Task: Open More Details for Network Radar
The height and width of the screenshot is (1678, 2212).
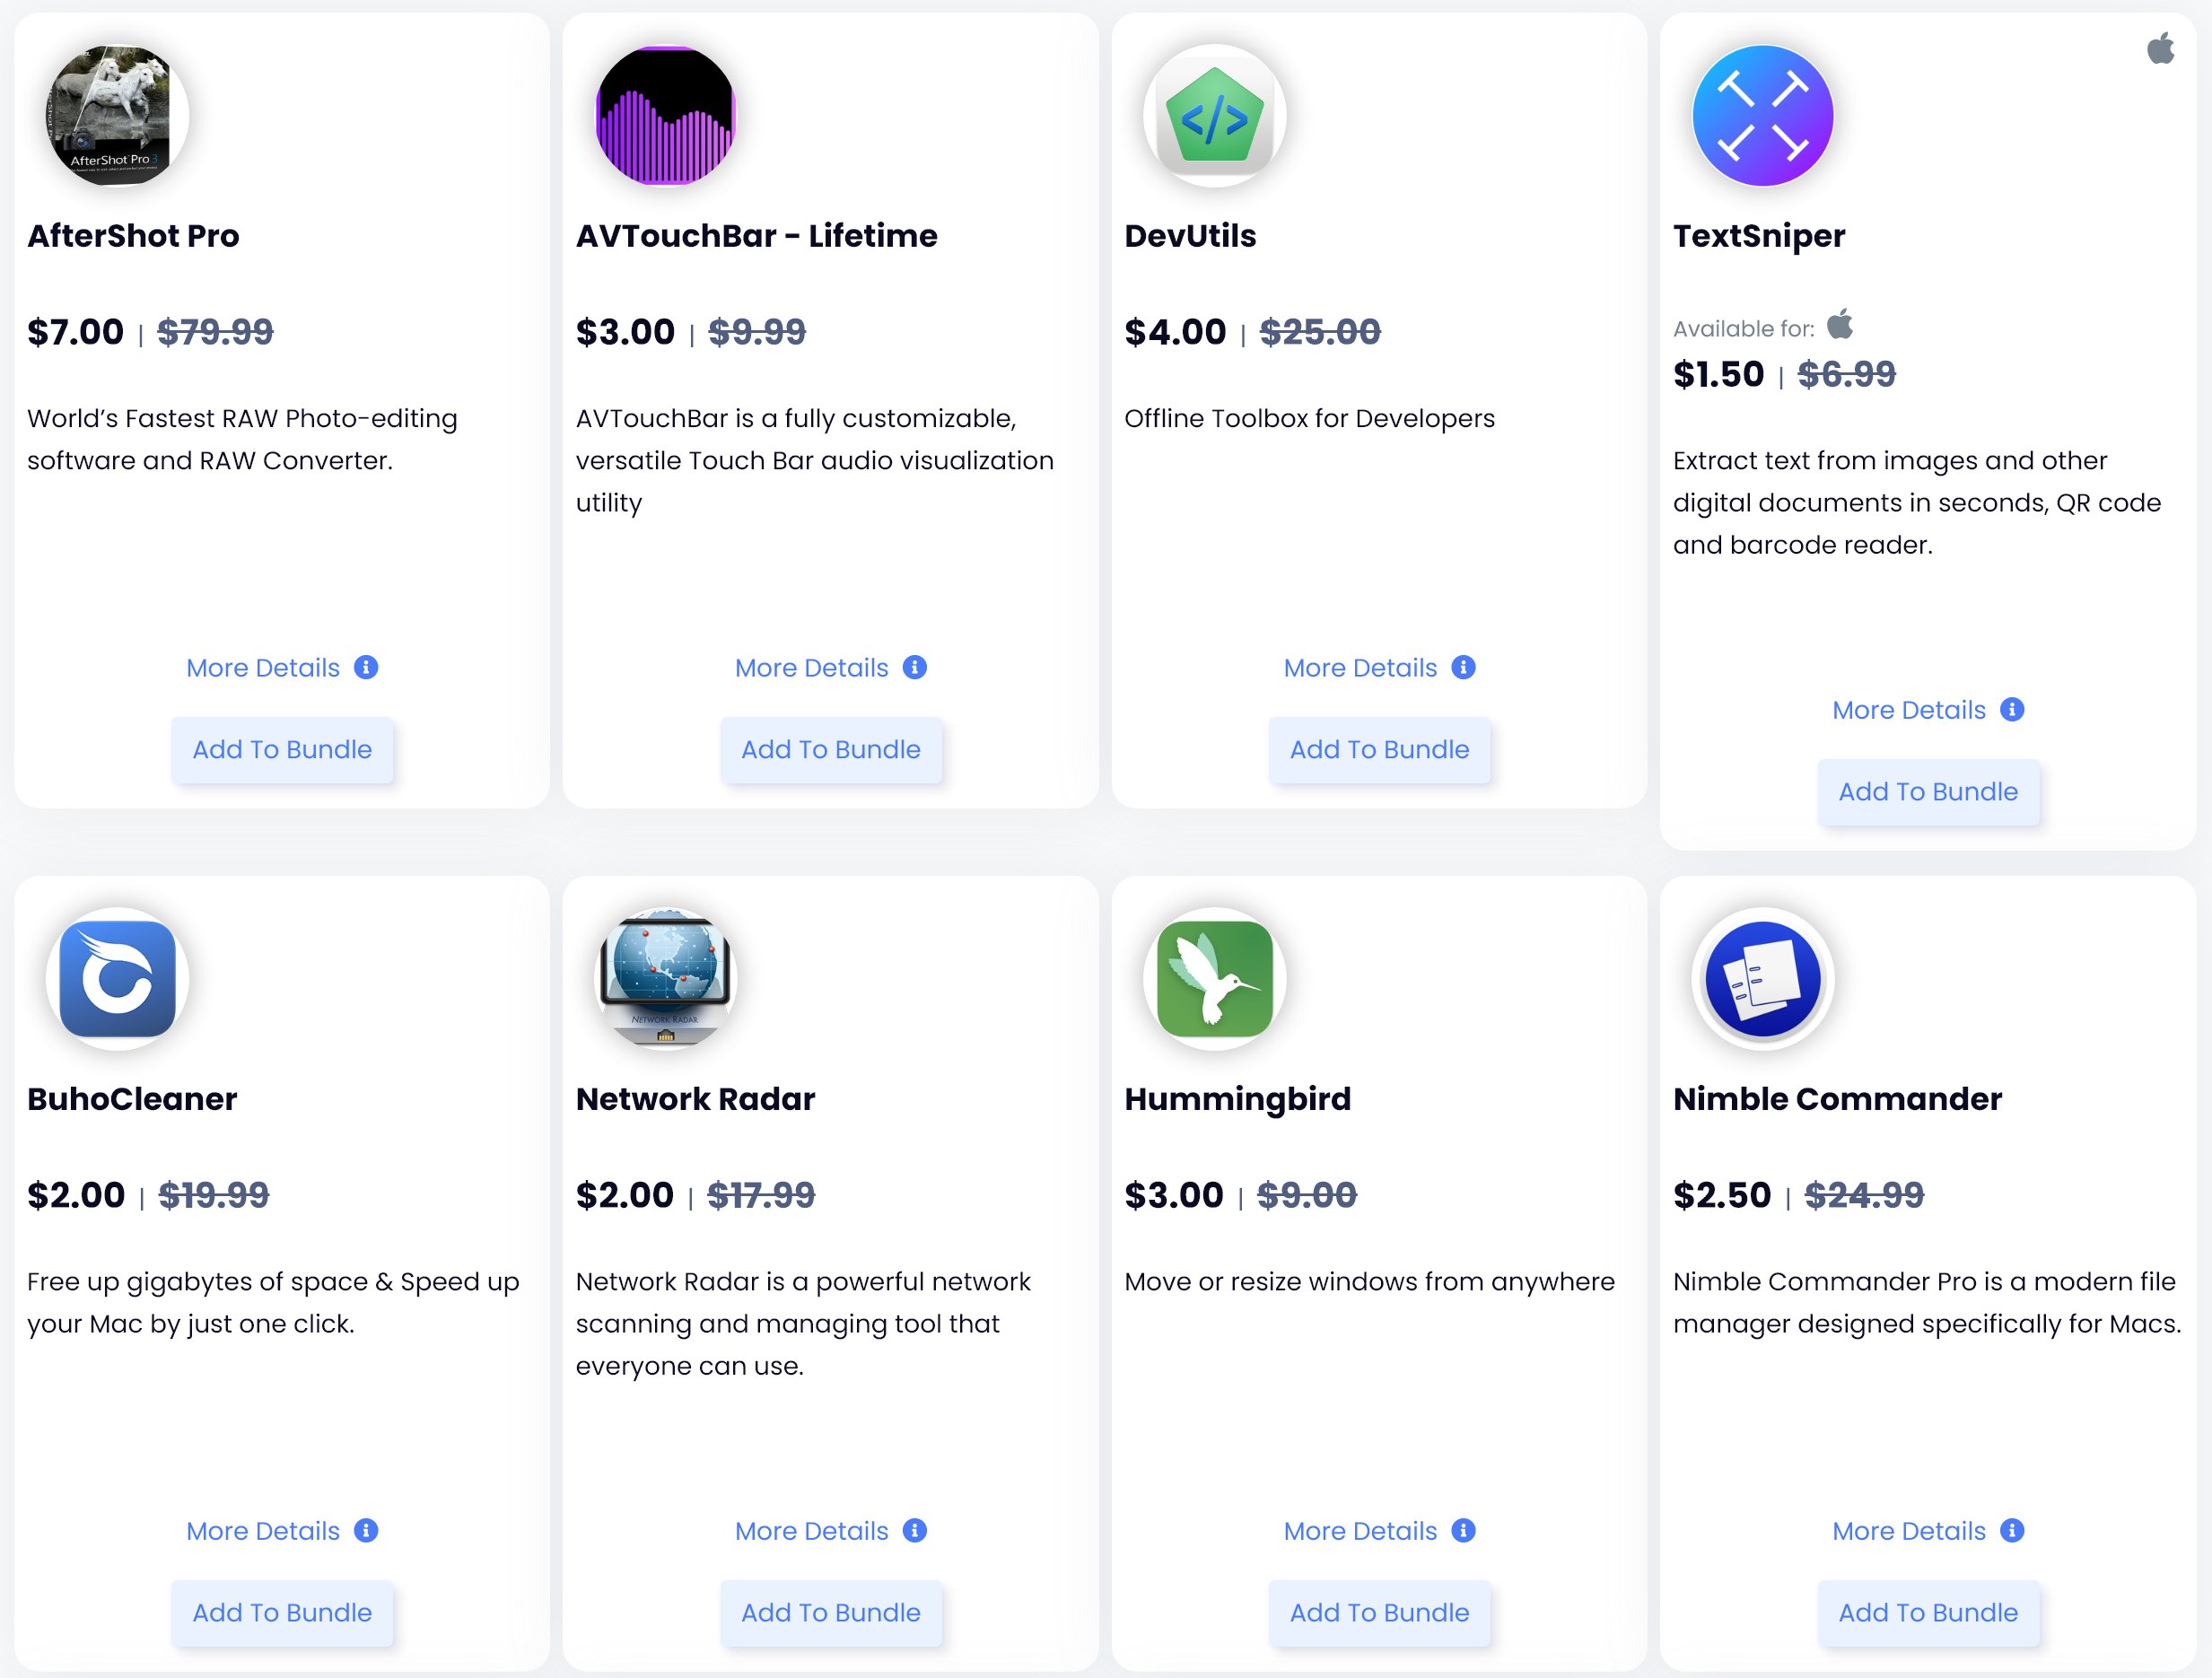Action: coord(811,1530)
